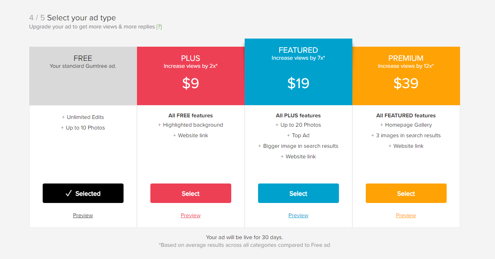Click the plus icon next to Homepage Gallery

pos(382,125)
